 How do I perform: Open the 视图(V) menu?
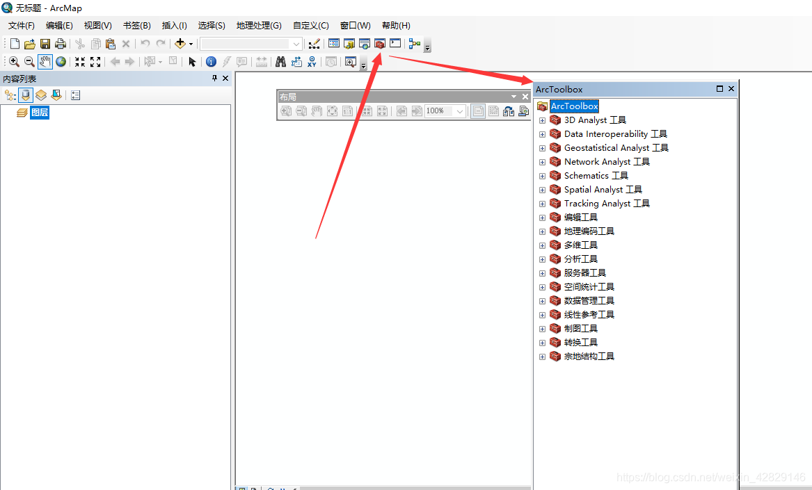(x=98, y=25)
